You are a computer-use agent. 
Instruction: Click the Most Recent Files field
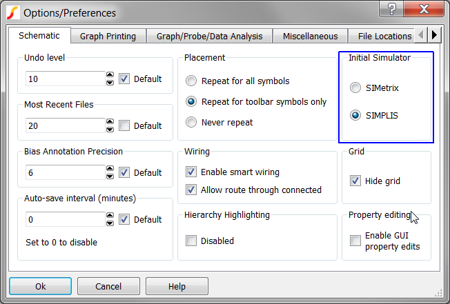(66, 125)
